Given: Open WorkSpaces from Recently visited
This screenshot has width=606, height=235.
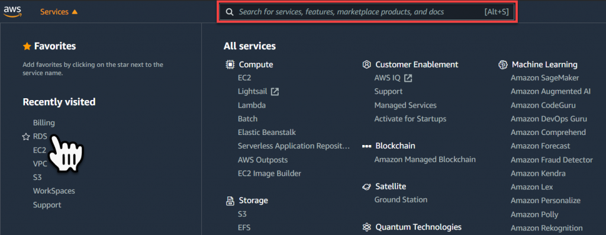Looking at the screenshot, I should coord(54,191).
